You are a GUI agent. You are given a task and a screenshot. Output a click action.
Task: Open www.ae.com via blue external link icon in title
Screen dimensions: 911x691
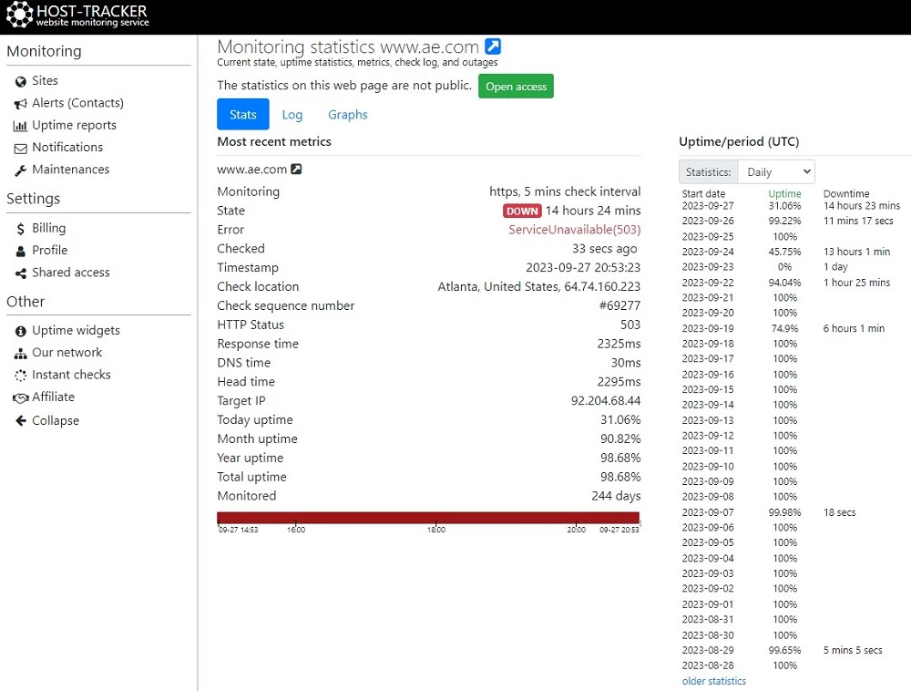493,46
